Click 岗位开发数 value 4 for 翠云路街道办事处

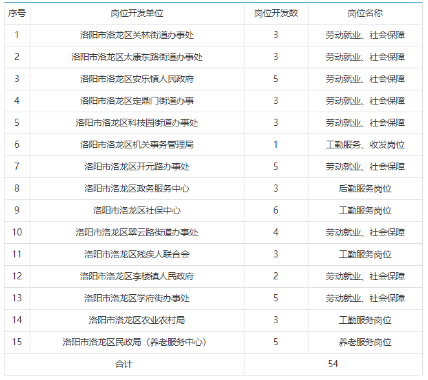click(x=276, y=232)
